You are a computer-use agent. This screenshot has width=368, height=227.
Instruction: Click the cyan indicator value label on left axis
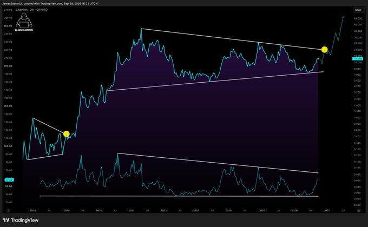tap(9, 180)
